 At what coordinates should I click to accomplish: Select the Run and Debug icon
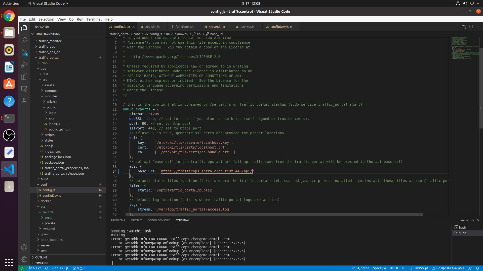click(24, 64)
